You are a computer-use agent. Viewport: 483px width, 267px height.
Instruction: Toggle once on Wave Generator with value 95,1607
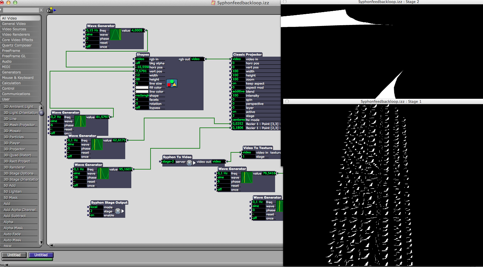point(80,185)
